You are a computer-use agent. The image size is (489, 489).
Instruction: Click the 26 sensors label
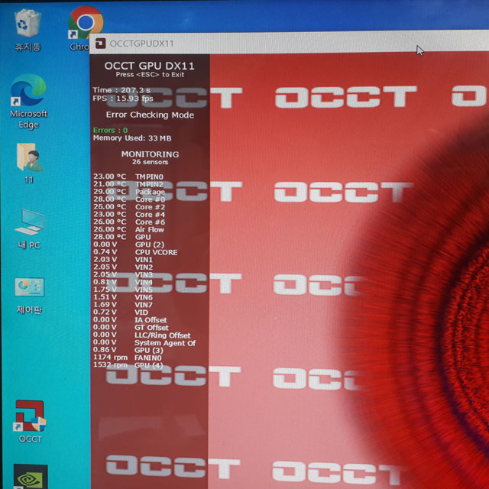coord(150,162)
